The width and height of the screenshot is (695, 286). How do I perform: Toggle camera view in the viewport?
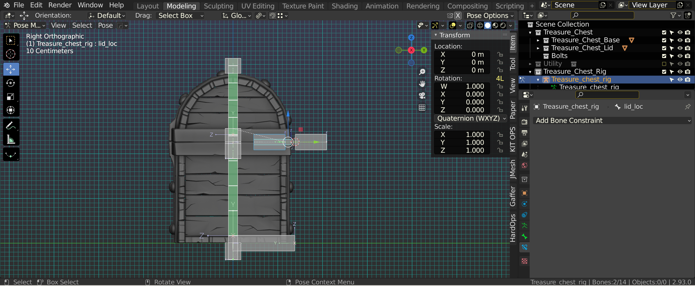click(x=422, y=95)
